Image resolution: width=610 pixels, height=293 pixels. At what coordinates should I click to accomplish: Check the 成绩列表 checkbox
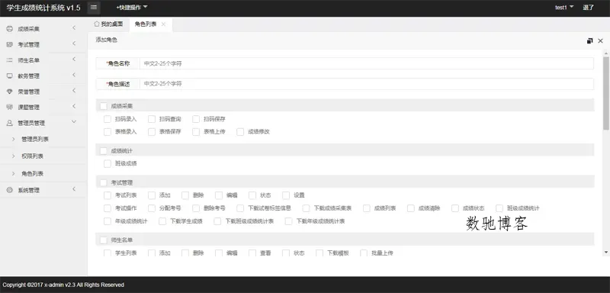[367, 208]
